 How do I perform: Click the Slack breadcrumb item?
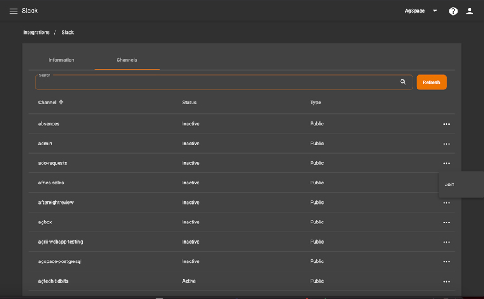pyautogui.click(x=67, y=32)
